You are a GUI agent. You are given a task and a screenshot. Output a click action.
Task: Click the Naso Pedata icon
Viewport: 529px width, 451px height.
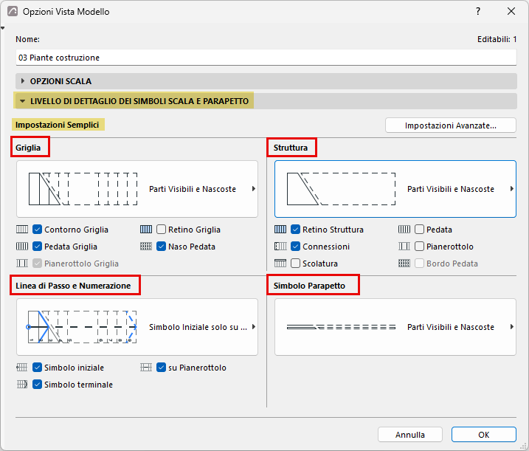[146, 247]
